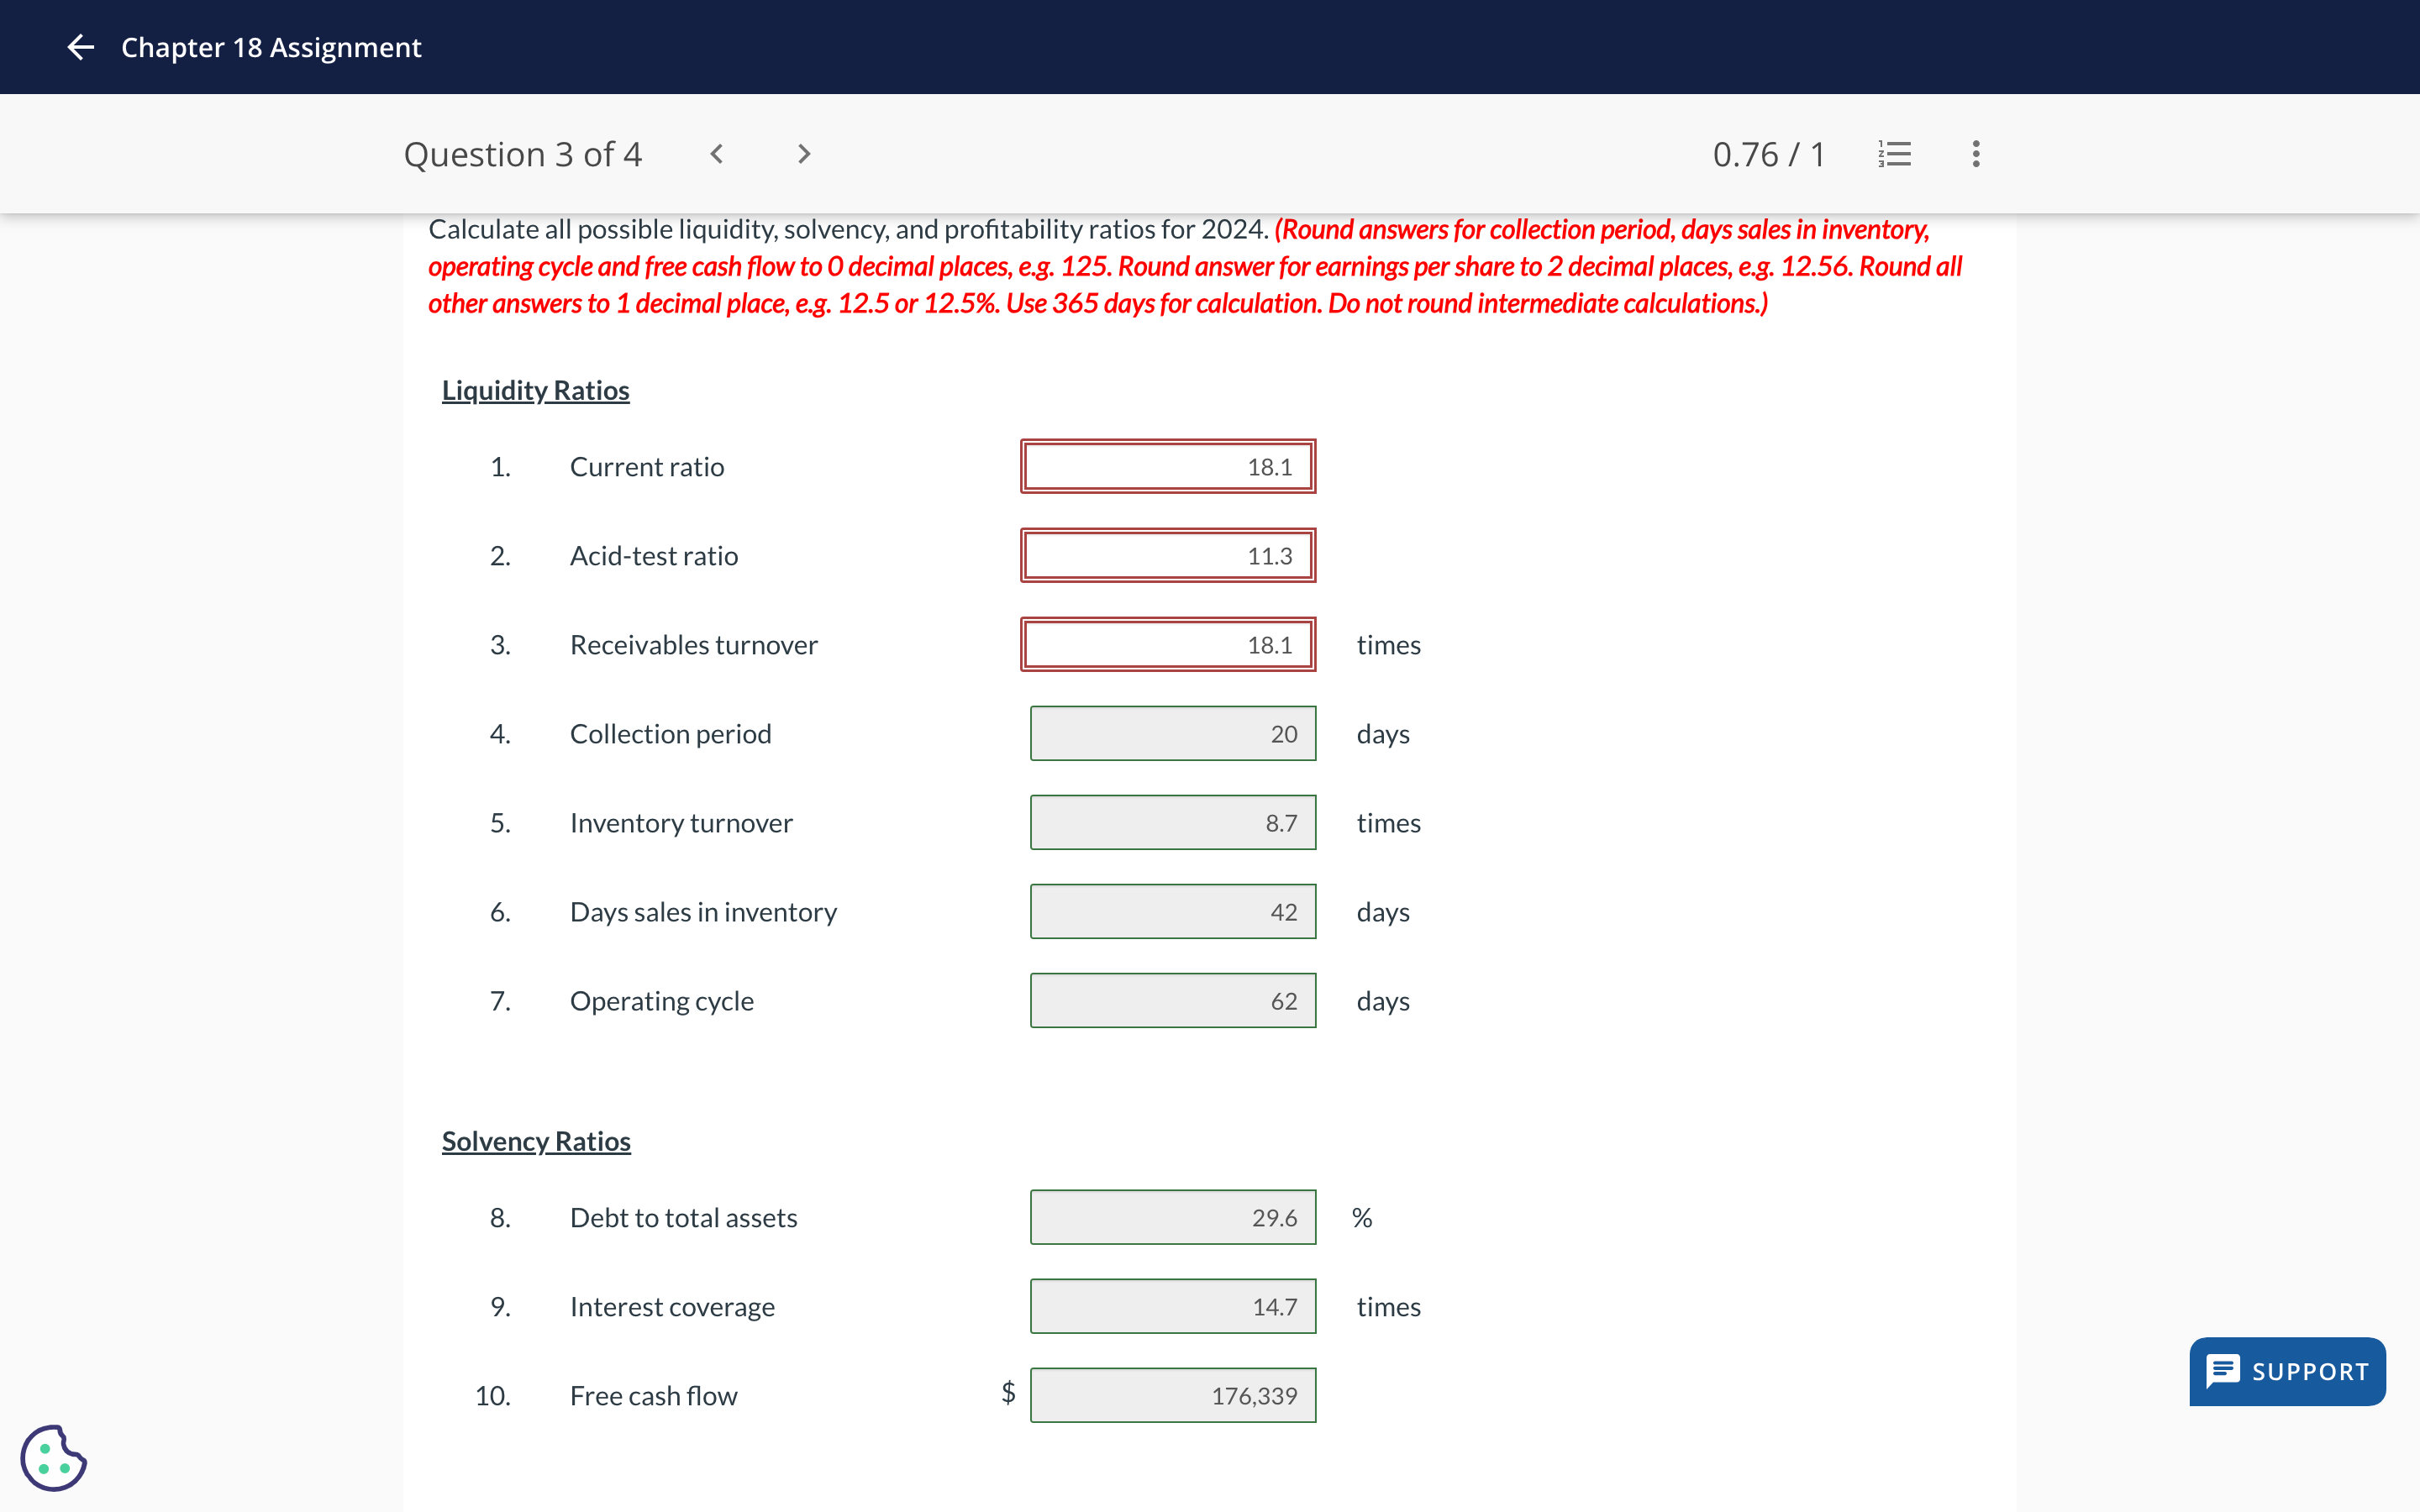Click the Interest coverage answer box
Screen dimensions: 2420x1512
(1172, 1307)
